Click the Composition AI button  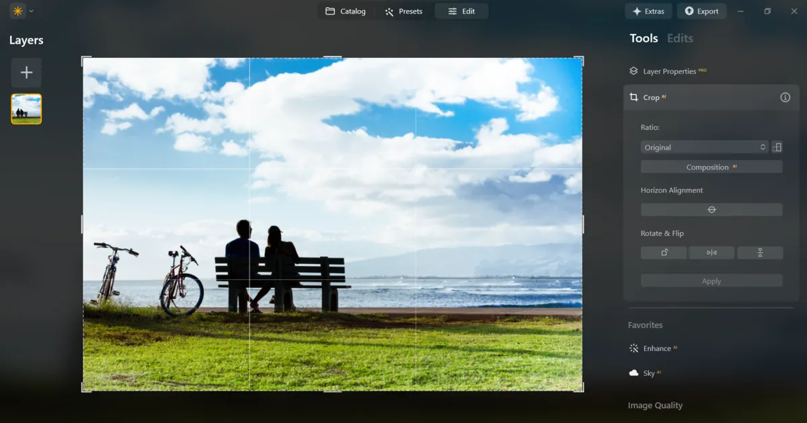(x=712, y=167)
